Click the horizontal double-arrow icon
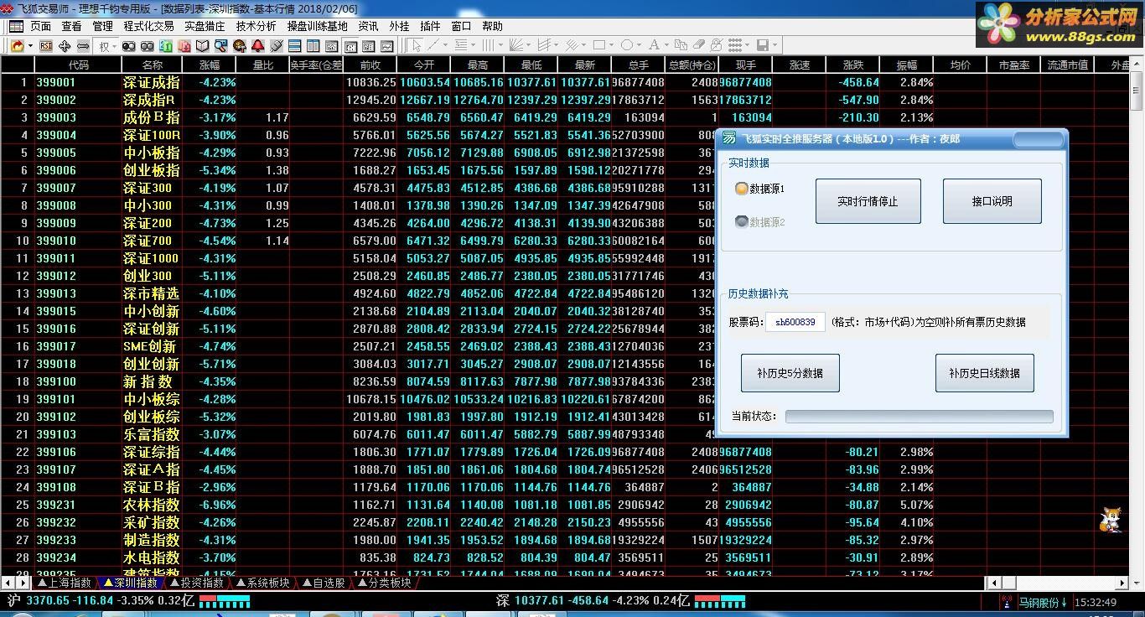The height and width of the screenshot is (617, 1145). (83, 45)
